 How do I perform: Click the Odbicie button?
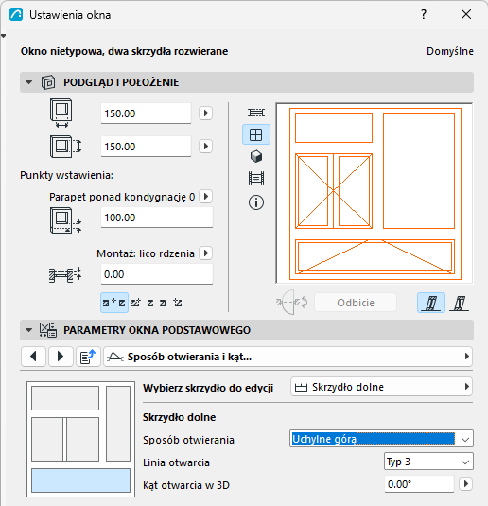click(356, 303)
